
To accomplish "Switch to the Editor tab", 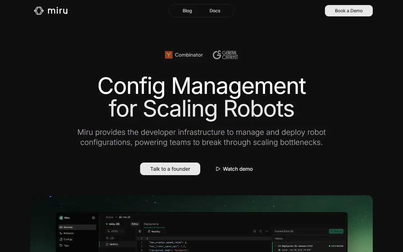I will (x=135, y=224).
